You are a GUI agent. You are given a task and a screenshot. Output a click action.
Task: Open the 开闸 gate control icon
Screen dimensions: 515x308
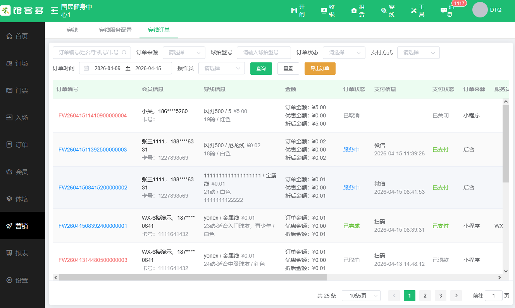click(x=298, y=10)
